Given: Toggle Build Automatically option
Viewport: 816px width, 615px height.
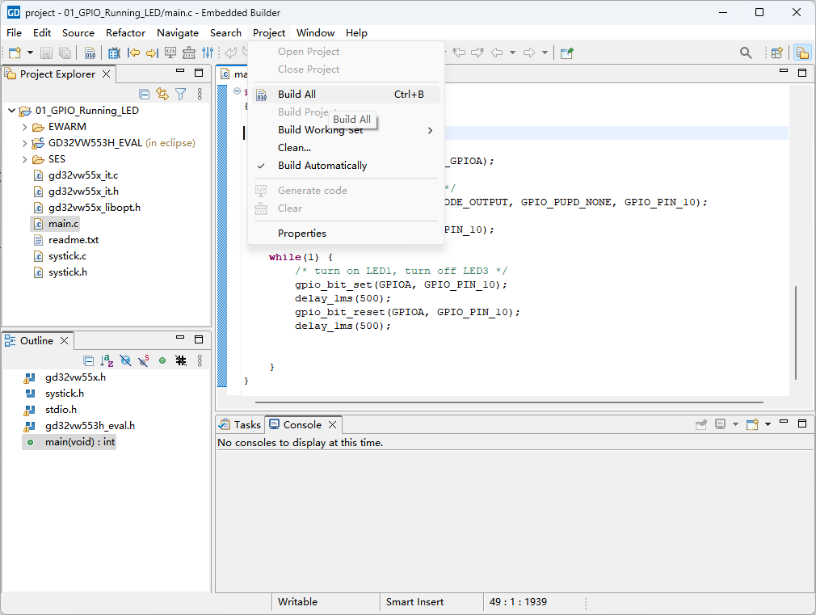Looking at the screenshot, I should click(322, 166).
